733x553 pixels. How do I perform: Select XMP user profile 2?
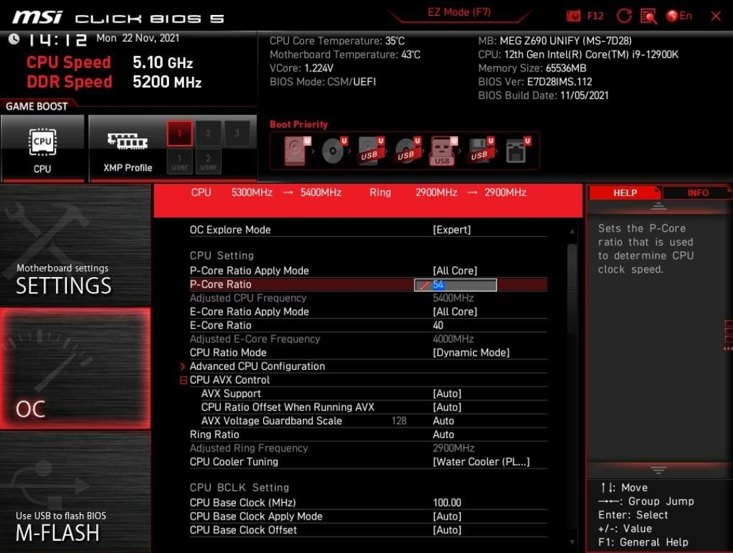coord(208,161)
